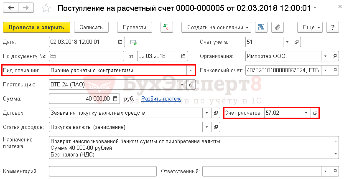Expand the Плательщик dropdown list
The image size is (344, 179).
pyautogui.click(x=182, y=85)
